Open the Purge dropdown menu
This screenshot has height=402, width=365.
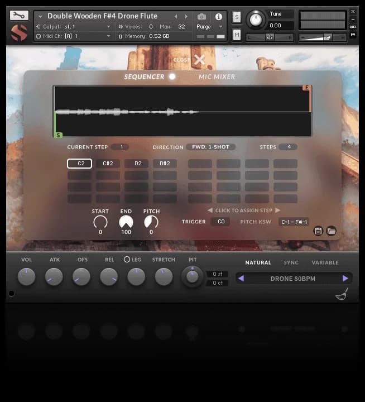click(210, 27)
